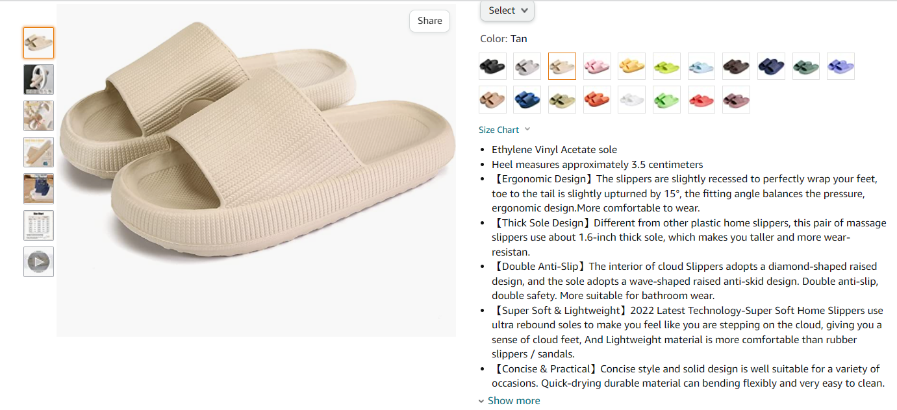Open the size chart image thumbnail

pos(38,225)
